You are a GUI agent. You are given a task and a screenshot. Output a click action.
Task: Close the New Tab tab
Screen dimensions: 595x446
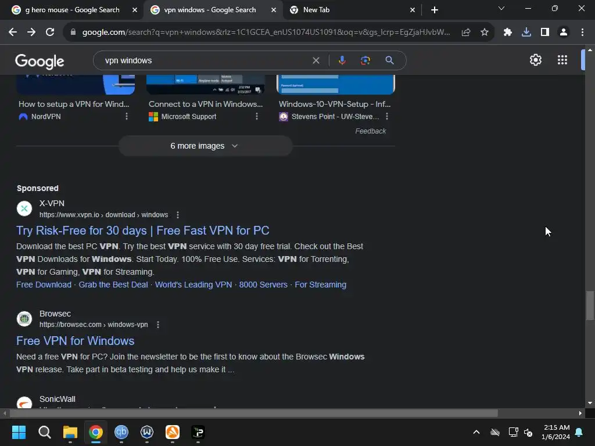(x=413, y=10)
